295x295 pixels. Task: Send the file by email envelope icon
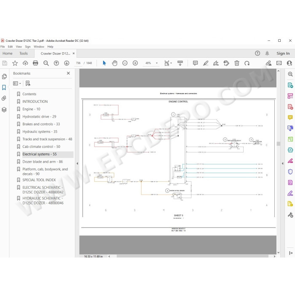click(x=279, y=63)
